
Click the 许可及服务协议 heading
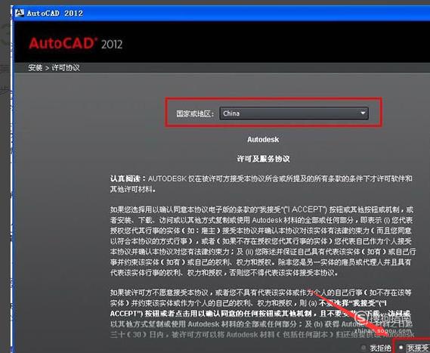point(263,159)
